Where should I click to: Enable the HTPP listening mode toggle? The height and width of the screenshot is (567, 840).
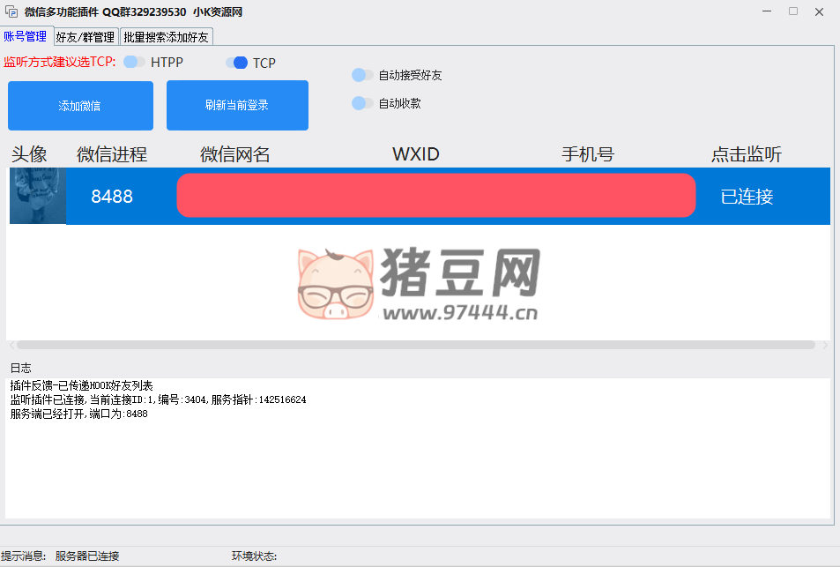click(x=134, y=63)
